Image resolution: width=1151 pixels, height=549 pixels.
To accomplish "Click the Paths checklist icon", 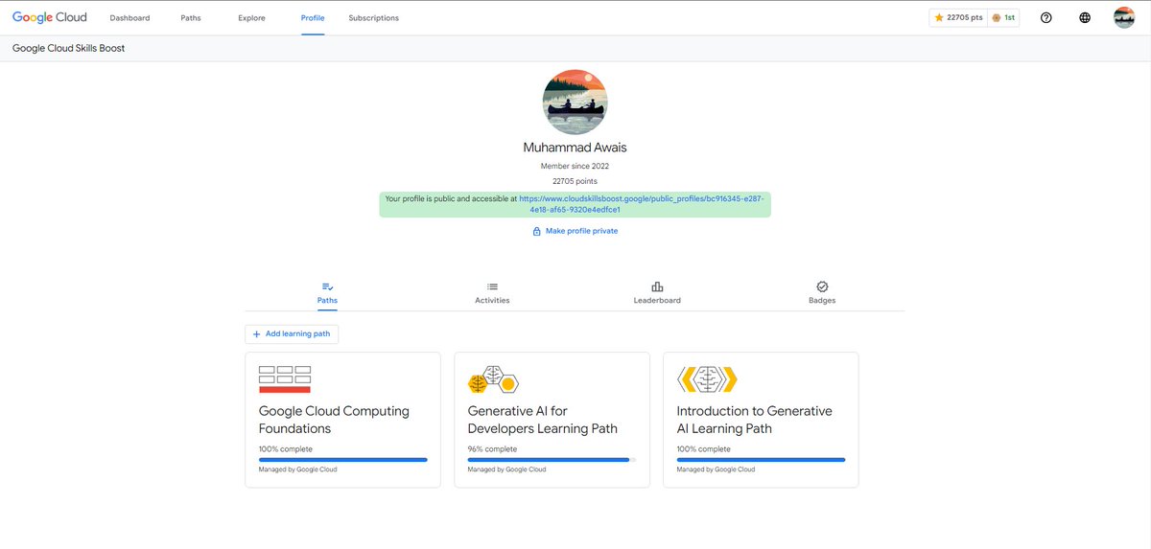I will [327, 286].
